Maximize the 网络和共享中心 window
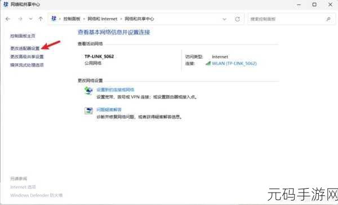Image resolution: width=338 pixels, height=205 pixels. [x=314, y=5]
